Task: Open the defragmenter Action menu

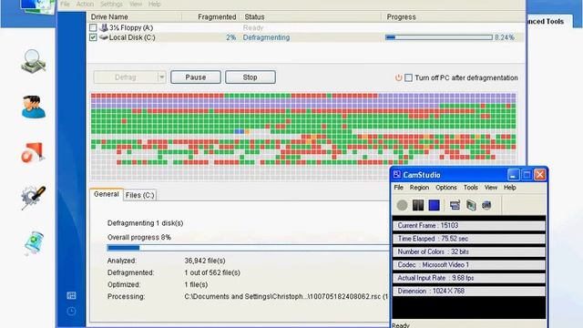Action: [x=85, y=4]
